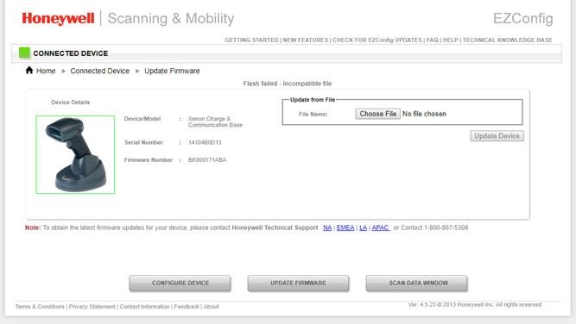Open Technical Knowledge Base link

507,40
